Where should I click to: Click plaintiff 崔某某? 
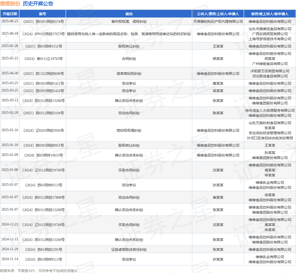click(218, 197)
